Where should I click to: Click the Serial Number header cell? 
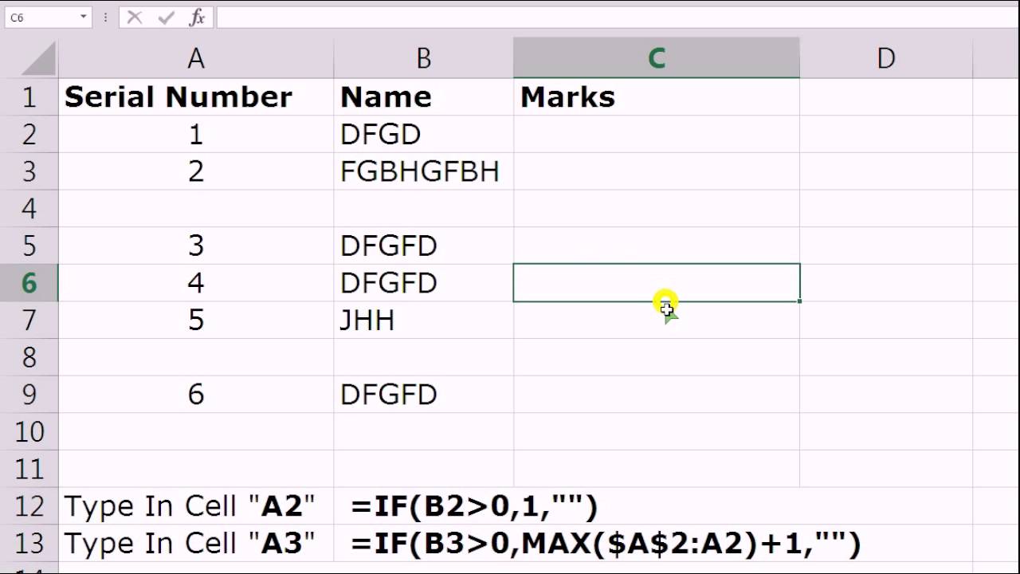[x=196, y=97]
